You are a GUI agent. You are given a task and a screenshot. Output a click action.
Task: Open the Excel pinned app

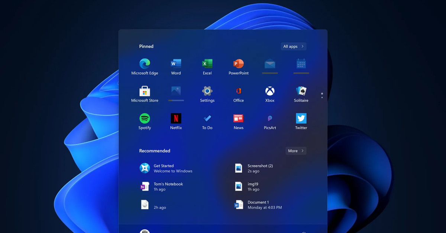pyautogui.click(x=207, y=67)
